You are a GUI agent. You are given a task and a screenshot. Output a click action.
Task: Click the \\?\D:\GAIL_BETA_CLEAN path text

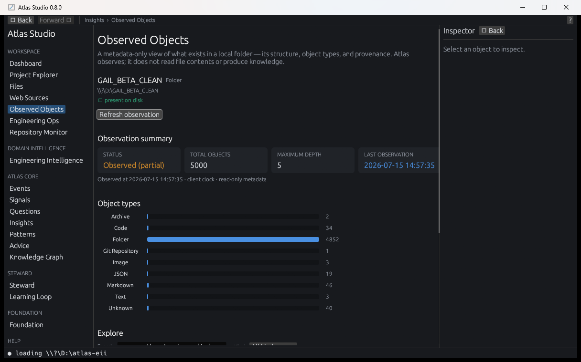pyautogui.click(x=128, y=91)
